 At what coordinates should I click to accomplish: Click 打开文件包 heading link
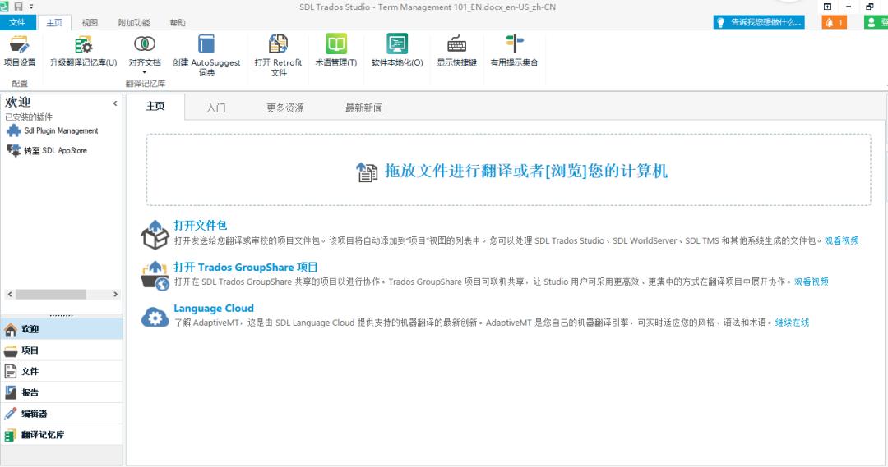200,225
